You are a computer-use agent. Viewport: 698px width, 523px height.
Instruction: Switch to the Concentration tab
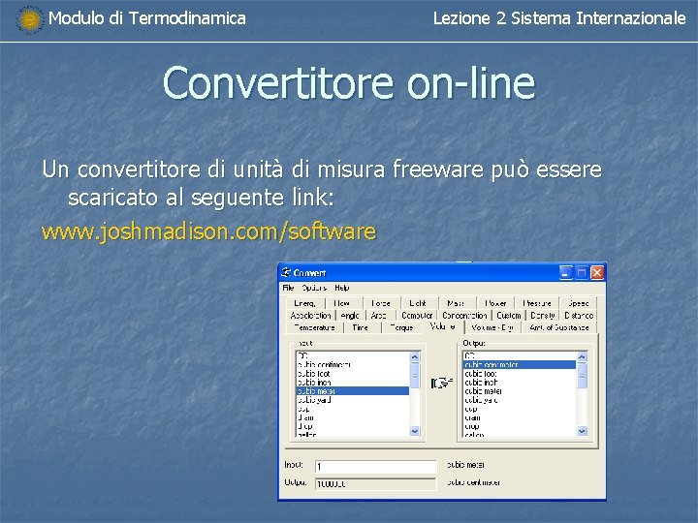click(x=464, y=316)
